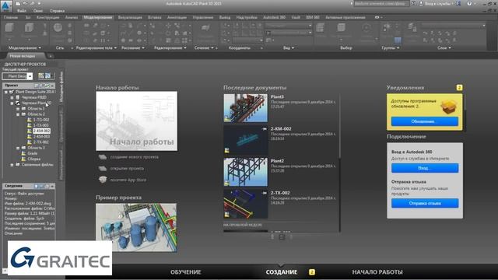This screenshot has width=498, height=280.
Task: Click the new project creation icon
Action: pos(102,157)
